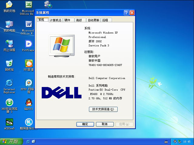
Task: Launch the PPS影音 desktop icon
Action: click(28, 65)
